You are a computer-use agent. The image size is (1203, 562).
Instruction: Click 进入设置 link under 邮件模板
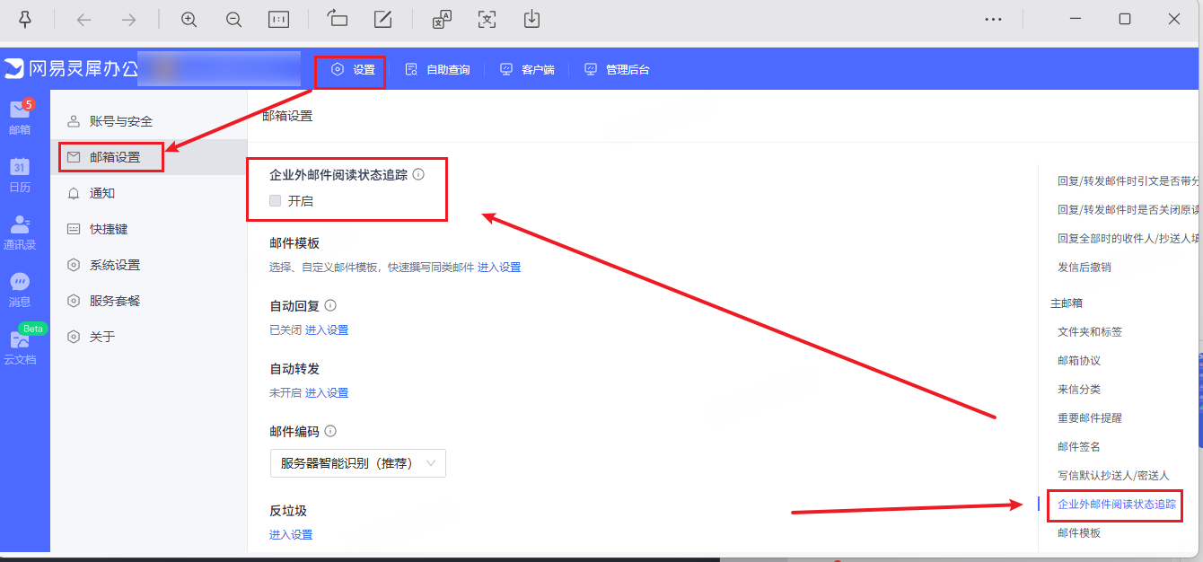click(499, 268)
